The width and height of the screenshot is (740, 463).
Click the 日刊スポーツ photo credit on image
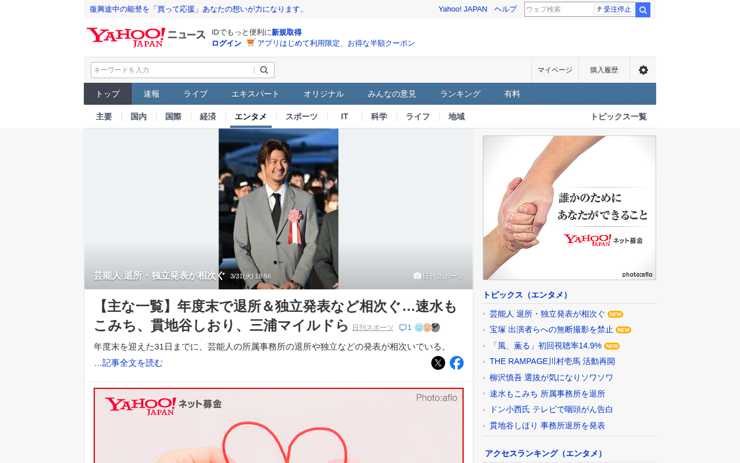click(439, 276)
